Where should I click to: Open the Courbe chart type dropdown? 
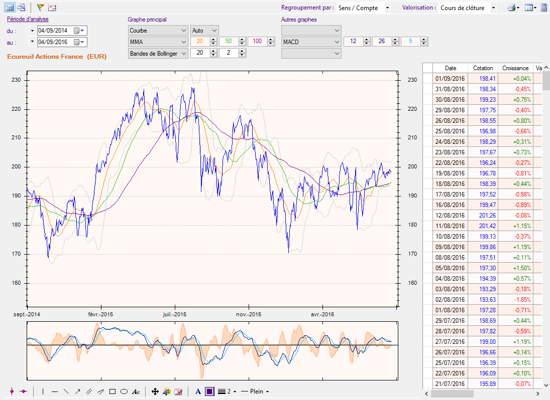tap(158, 31)
